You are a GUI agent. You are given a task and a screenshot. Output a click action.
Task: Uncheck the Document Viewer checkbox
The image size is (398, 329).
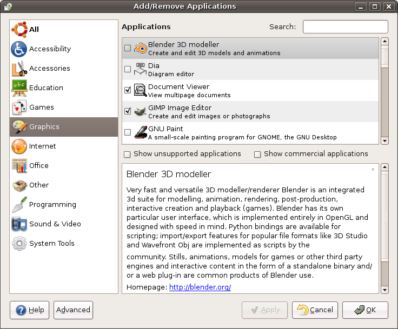tap(128, 90)
